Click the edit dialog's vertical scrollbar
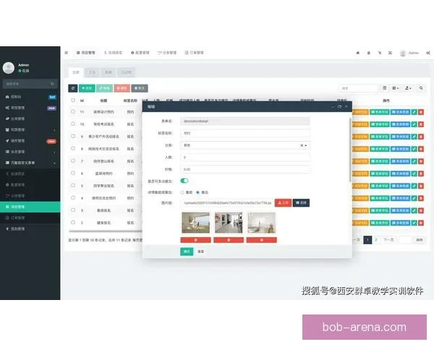434x347 pixels. [350, 150]
